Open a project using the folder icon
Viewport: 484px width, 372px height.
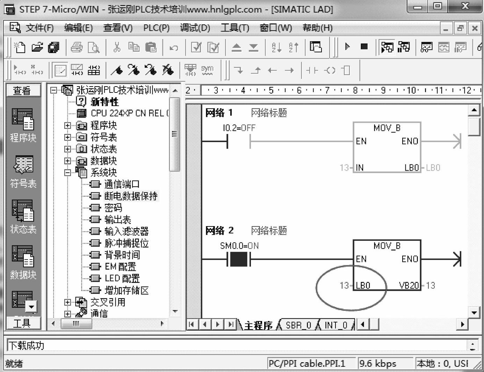coord(37,47)
